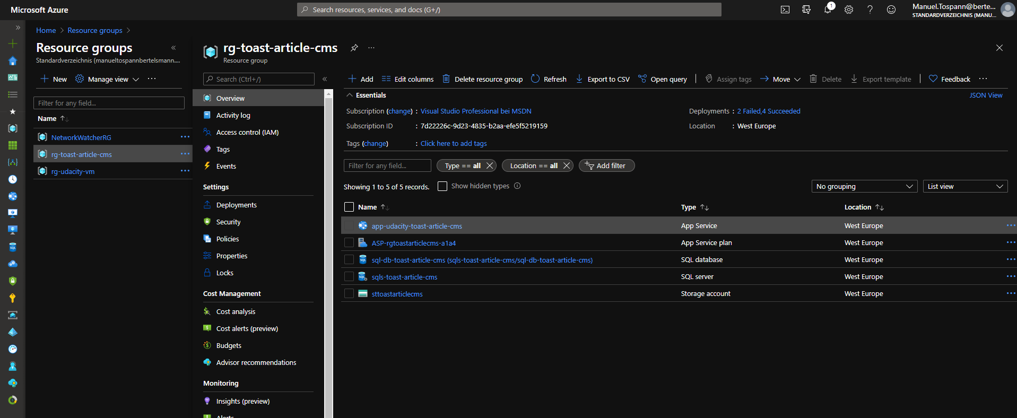This screenshot has width=1017, height=418.
Task: Open notifications bell icon
Action: coord(828,10)
